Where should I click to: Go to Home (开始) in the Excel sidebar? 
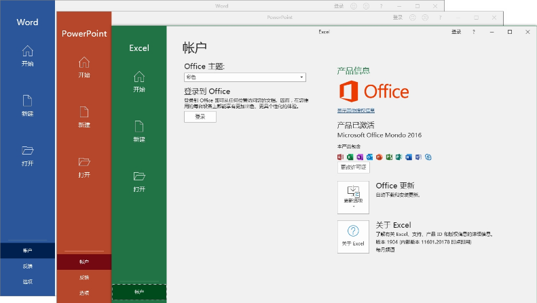coord(139,82)
